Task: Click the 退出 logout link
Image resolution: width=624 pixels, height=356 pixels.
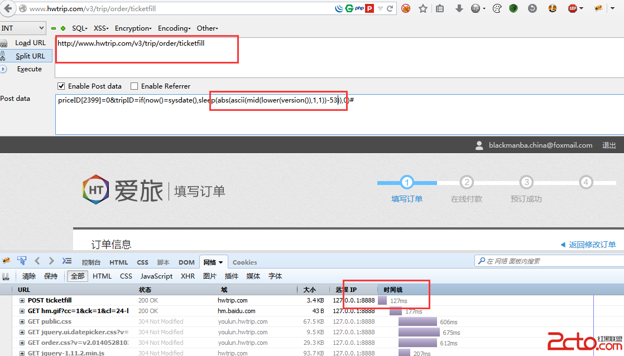Action: (609, 145)
